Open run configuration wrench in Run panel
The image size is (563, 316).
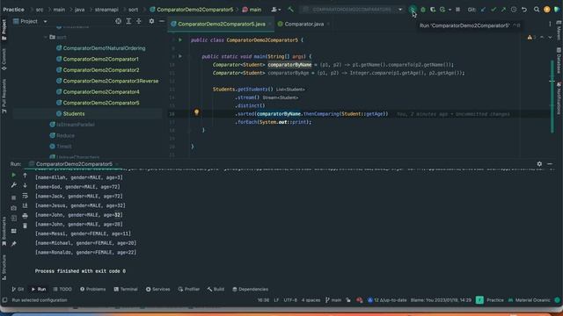tap(14, 185)
